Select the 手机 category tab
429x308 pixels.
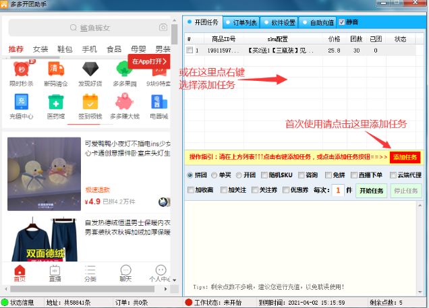(x=90, y=49)
